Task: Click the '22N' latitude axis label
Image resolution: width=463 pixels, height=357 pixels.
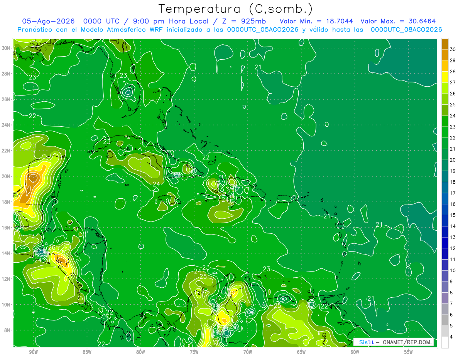Action: 7,151
